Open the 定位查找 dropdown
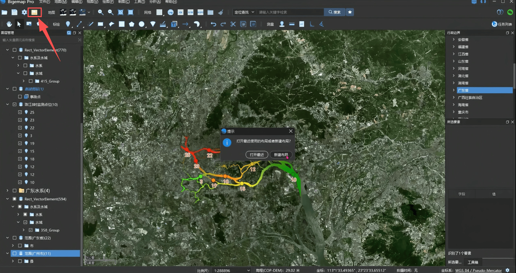Image resolution: width=516 pixels, height=273 pixels. pos(244,12)
